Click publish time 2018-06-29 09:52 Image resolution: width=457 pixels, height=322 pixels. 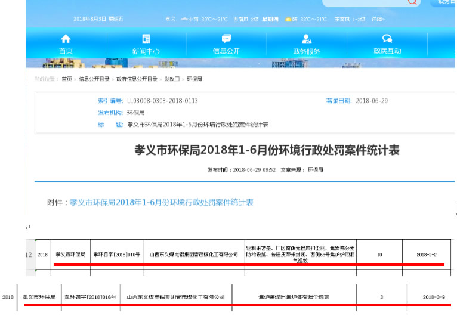(254, 169)
